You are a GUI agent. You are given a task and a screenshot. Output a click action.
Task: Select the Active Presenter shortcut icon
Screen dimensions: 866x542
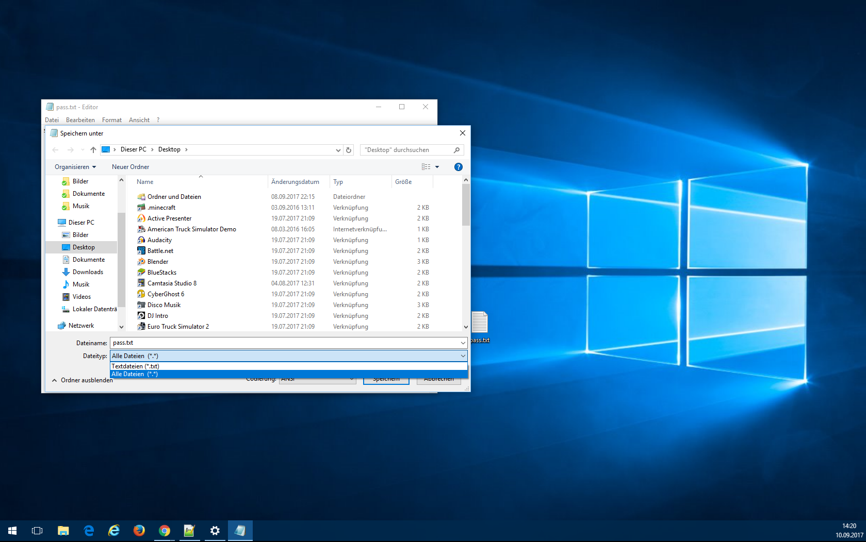click(x=141, y=218)
